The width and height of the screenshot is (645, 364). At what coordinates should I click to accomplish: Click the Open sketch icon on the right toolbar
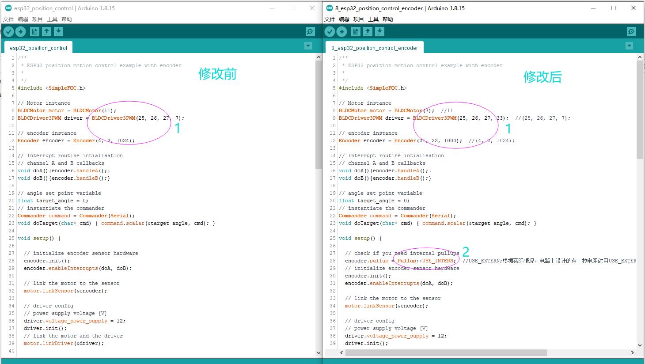click(x=368, y=31)
